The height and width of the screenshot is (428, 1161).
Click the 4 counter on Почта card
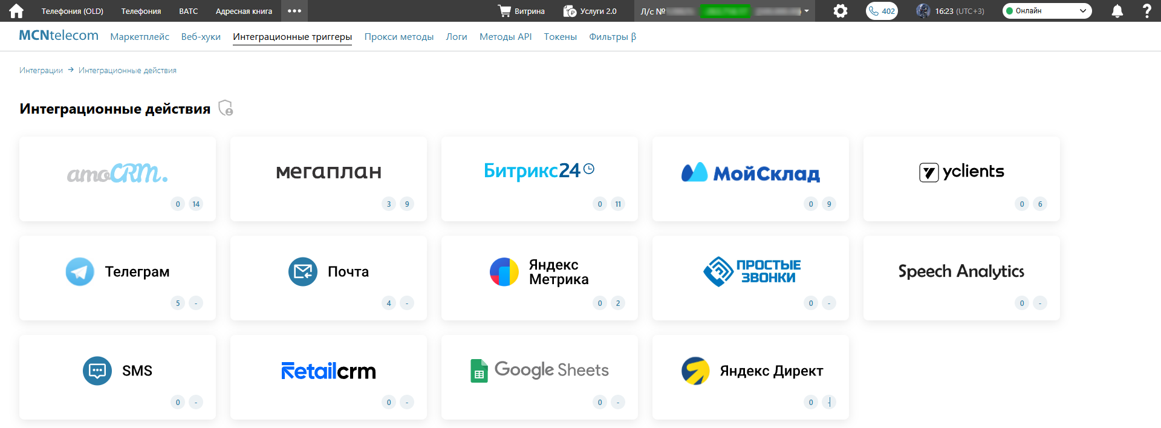click(x=389, y=303)
